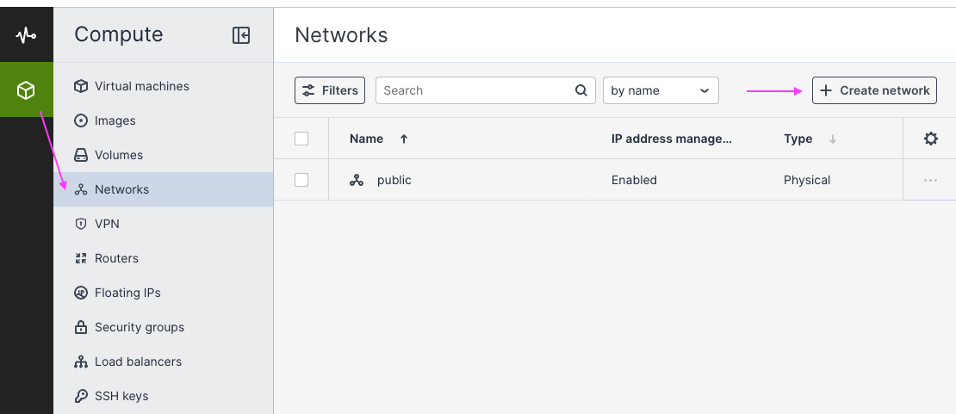Click the public network's node icon
The width and height of the screenshot is (956, 414).
tap(357, 181)
